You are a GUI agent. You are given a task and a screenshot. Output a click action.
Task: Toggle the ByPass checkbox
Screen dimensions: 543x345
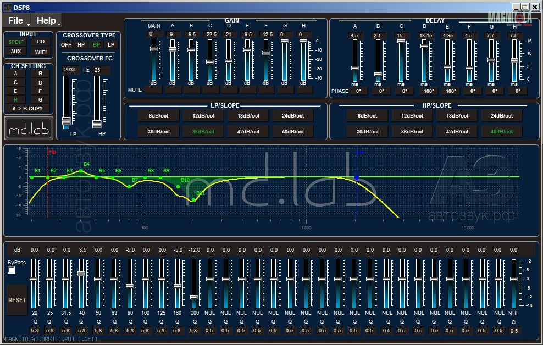coord(12,270)
